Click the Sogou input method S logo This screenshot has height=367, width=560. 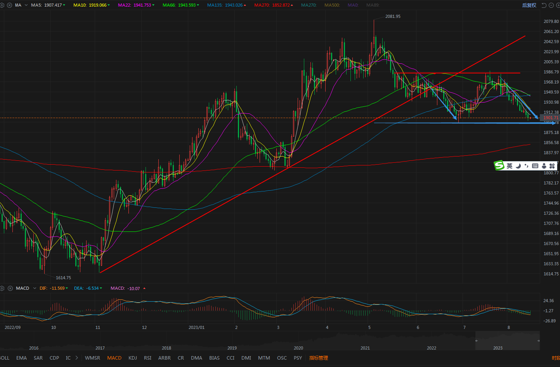[x=499, y=165]
